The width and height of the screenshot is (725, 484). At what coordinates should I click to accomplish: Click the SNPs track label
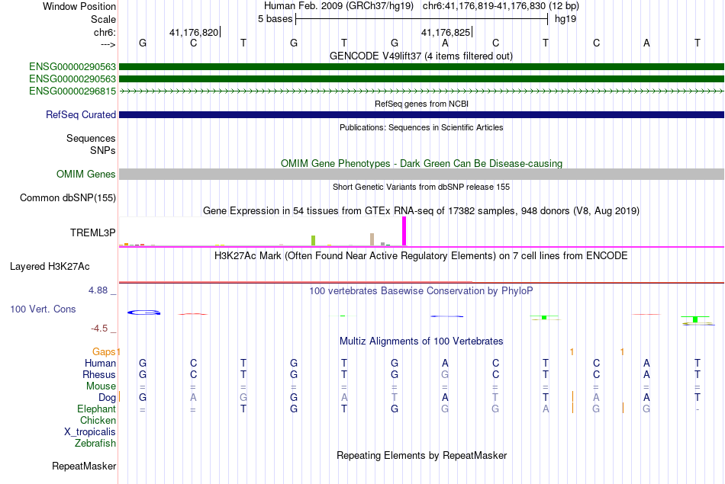[x=103, y=151]
